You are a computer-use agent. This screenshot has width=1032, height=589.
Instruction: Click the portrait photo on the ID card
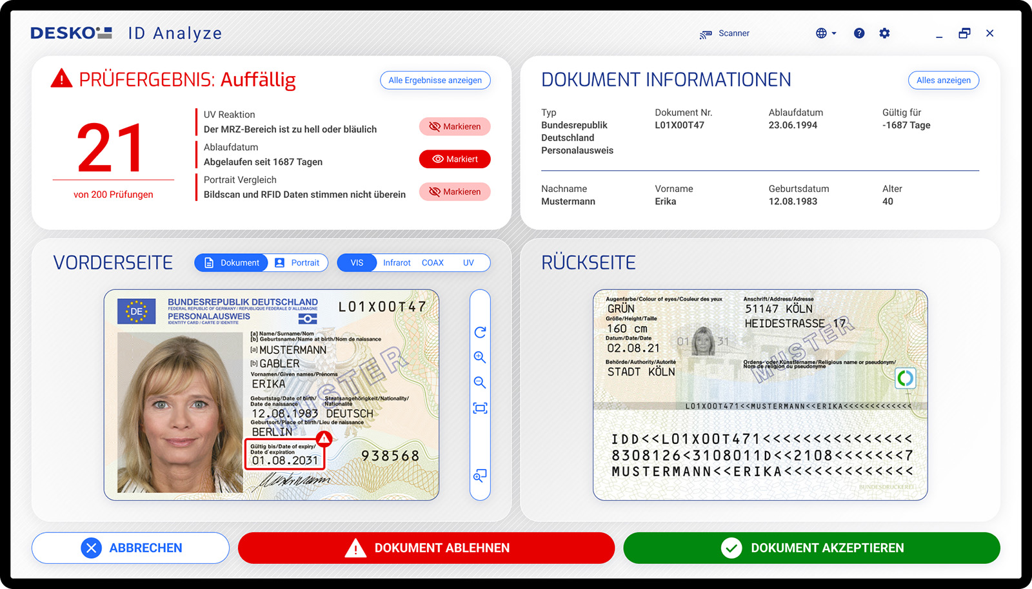coord(180,412)
